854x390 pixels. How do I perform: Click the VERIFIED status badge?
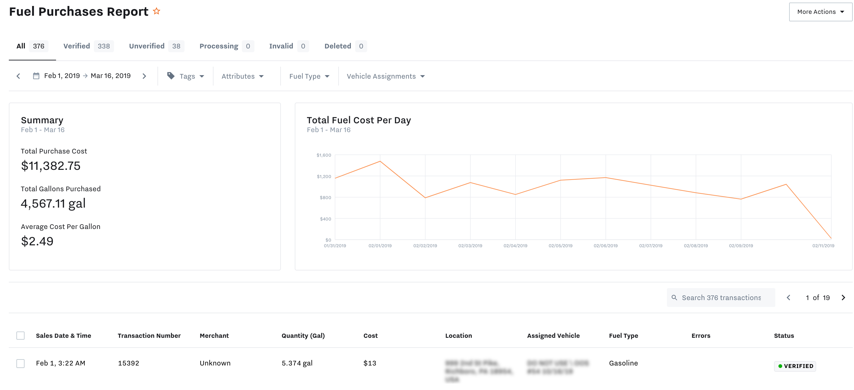pos(795,366)
